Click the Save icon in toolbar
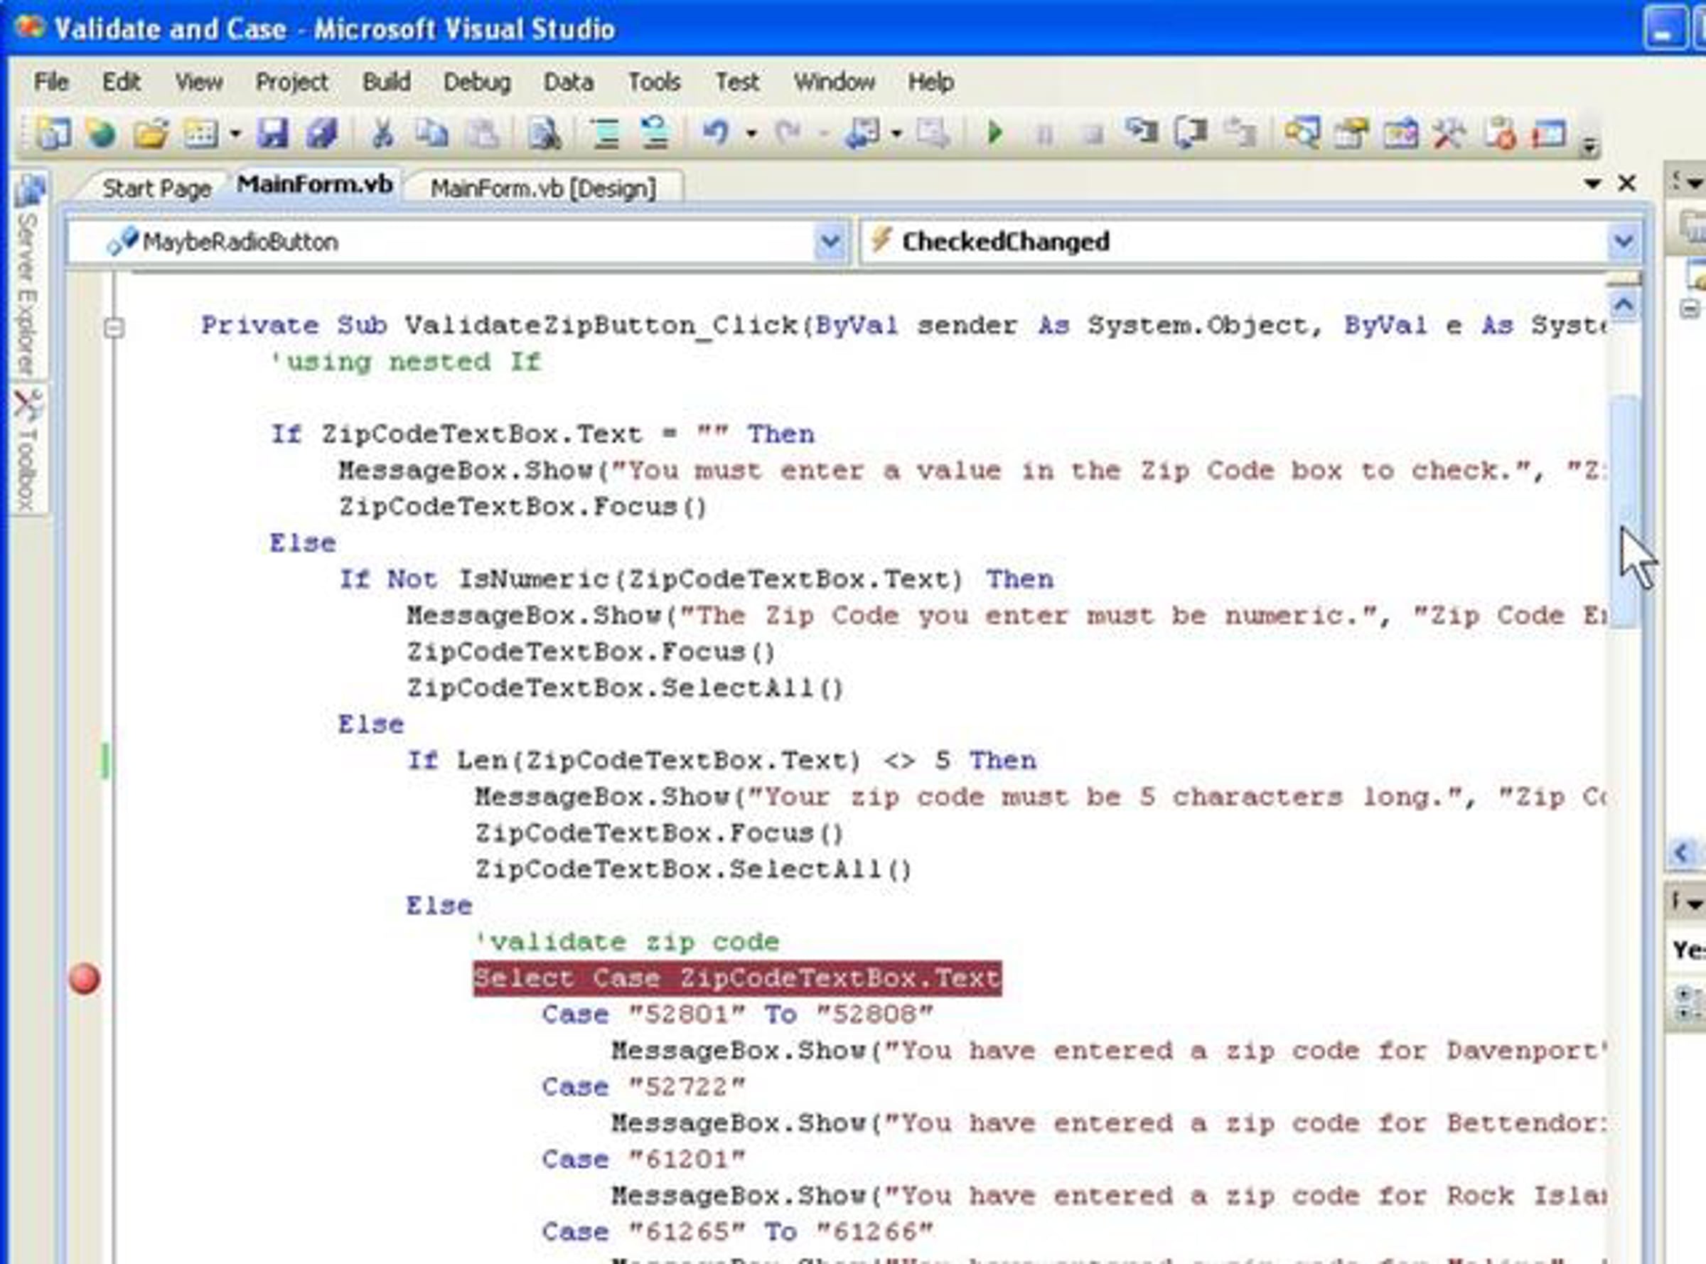The width and height of the screenshot is (1706, 1264). (272, 134)
